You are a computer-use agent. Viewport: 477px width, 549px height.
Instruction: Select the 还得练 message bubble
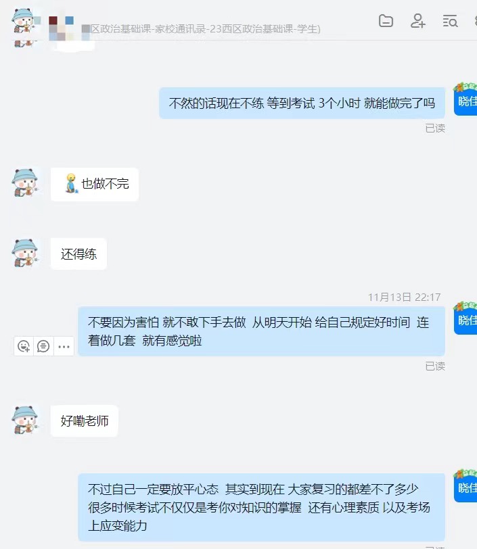(78, 254)
